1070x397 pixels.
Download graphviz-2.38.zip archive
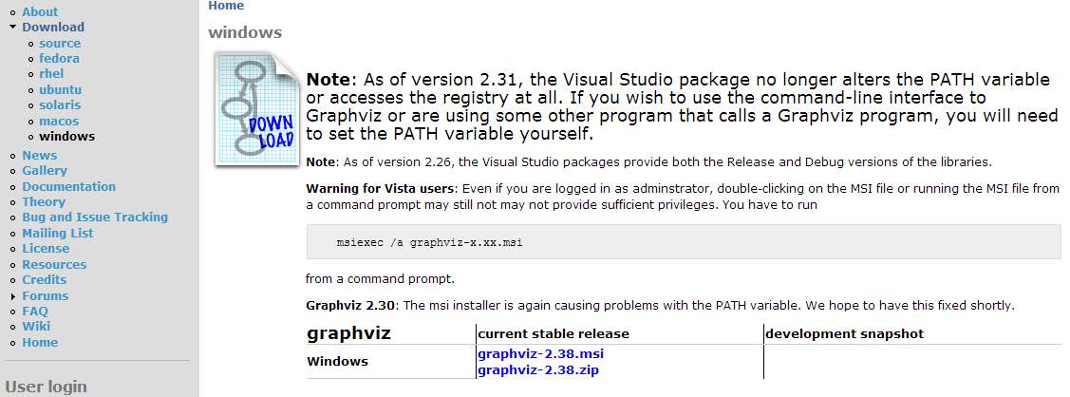(x=538, y=370)
